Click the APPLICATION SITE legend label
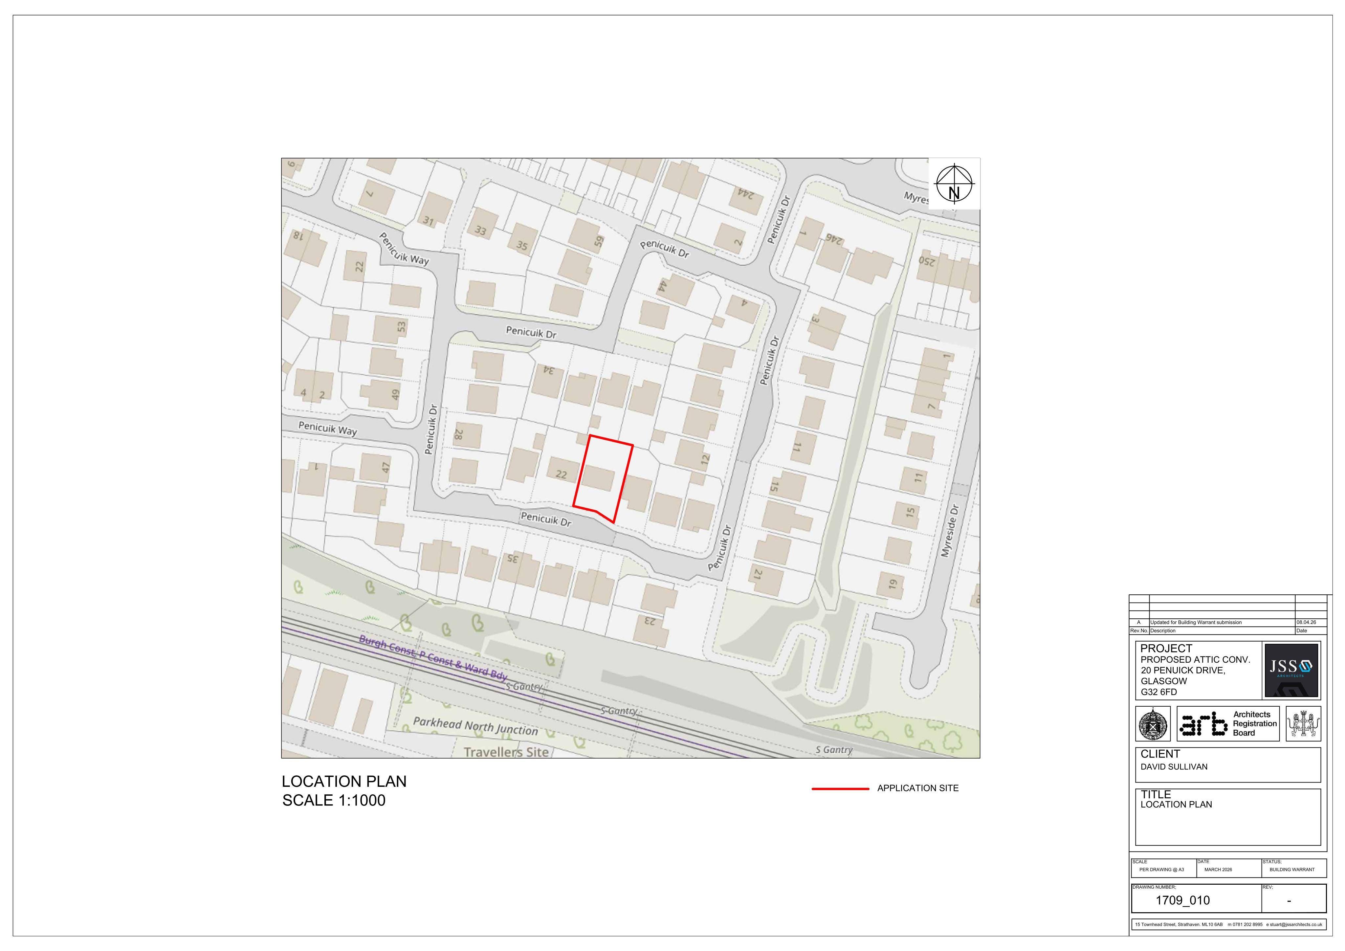 pyautogui.click(x=917, y=788)
